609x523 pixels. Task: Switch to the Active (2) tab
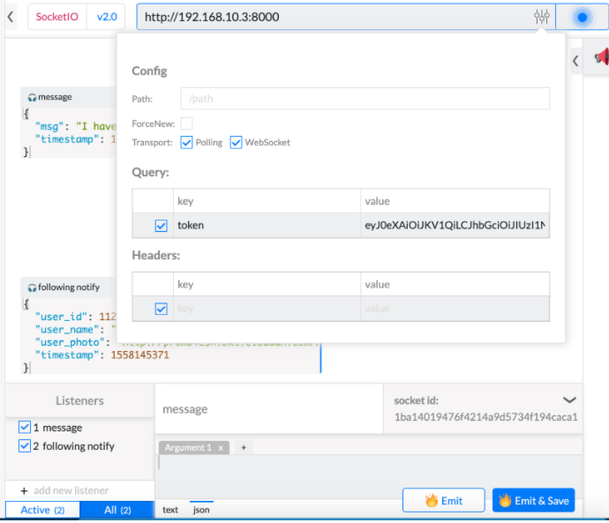coord(42,510)
